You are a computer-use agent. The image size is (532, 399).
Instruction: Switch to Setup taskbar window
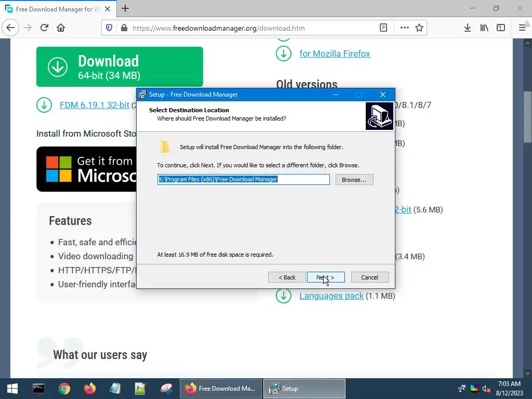click(304, 389)
